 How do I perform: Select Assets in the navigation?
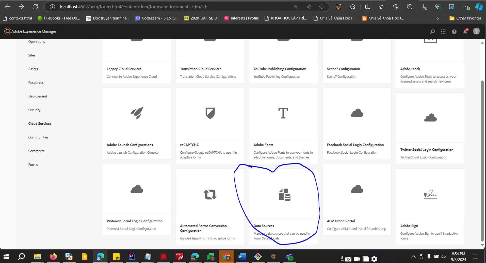tap(33, 69)
